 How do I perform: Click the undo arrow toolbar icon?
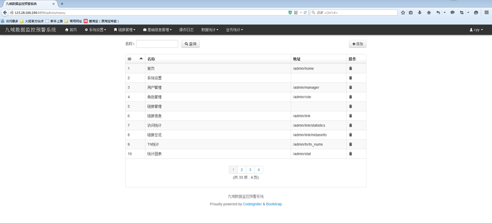pyautogui.click(x=438, y=12)
